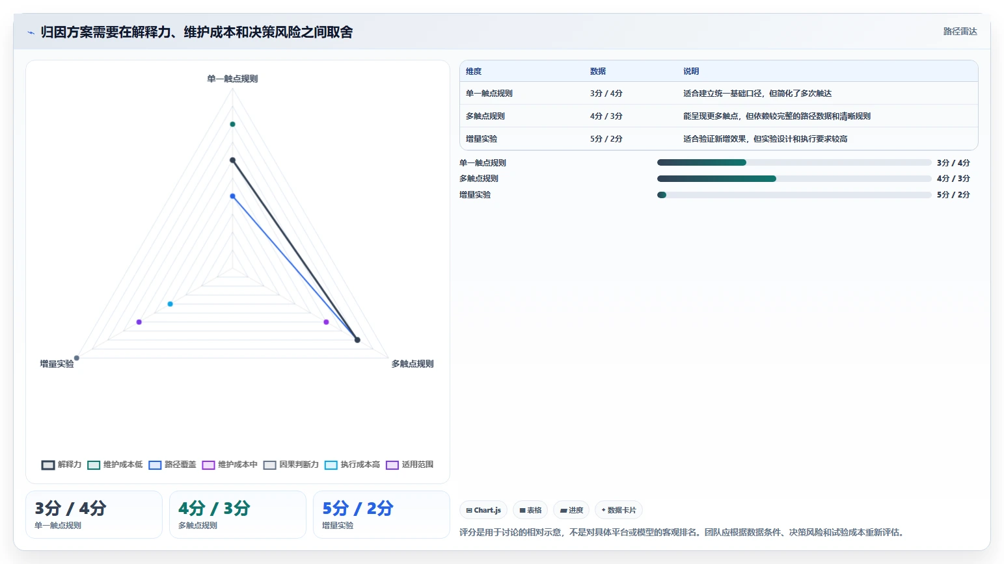Click the gray point near 增量实验 axis label

point(77,358)
